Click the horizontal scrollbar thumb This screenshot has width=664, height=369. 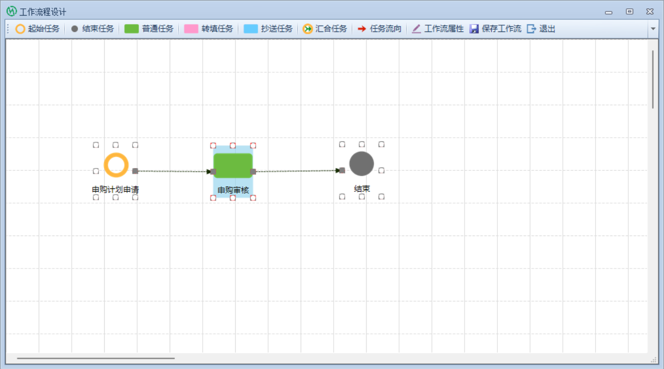coord(95,359)
